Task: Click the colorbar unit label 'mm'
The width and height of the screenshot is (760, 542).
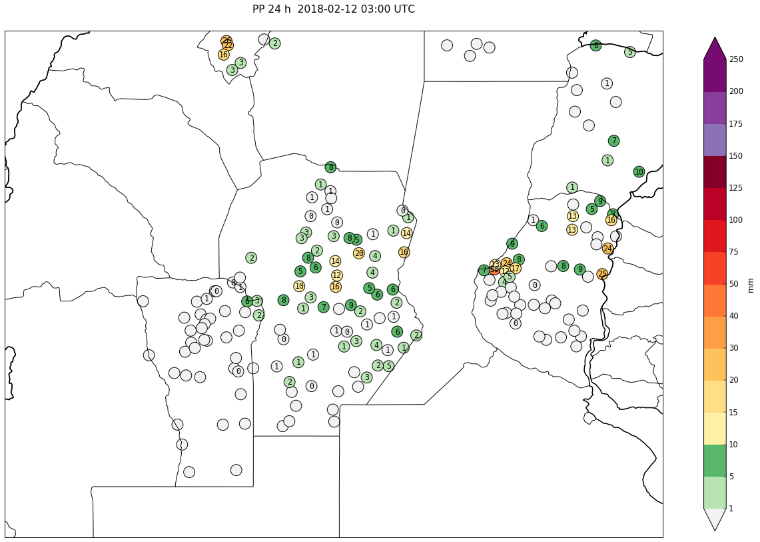Action: coord(751,285)
